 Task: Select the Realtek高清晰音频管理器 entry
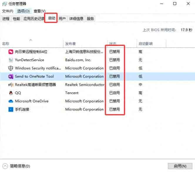[35, 85]
